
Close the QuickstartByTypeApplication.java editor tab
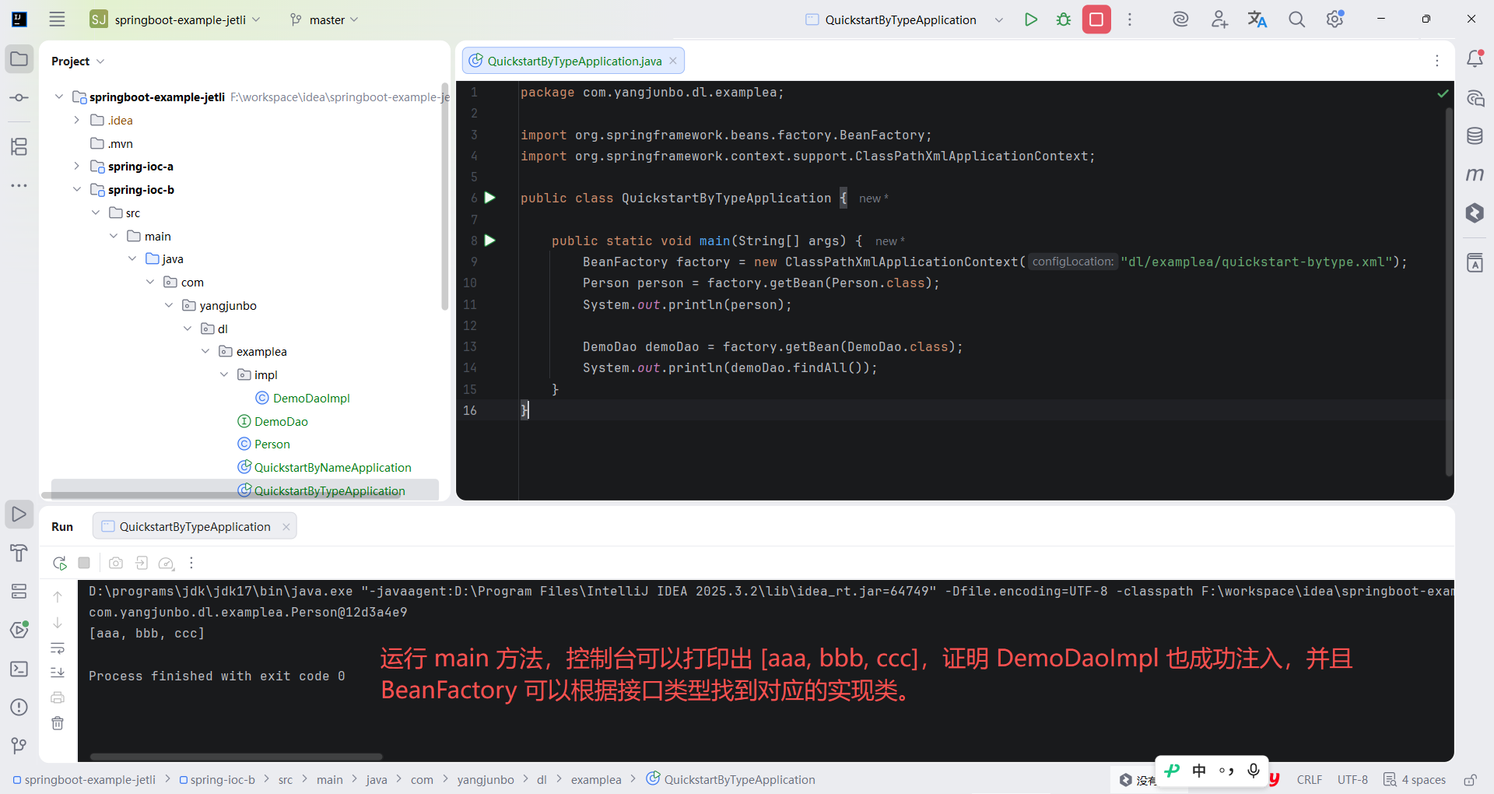pos(673,61)
